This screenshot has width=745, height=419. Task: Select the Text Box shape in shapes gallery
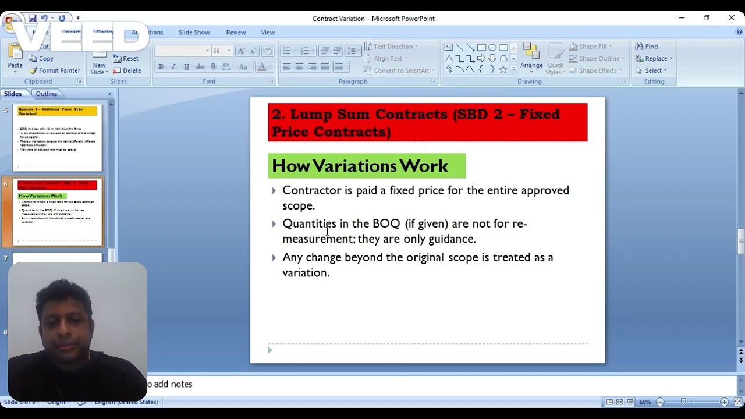click(448, 48)
